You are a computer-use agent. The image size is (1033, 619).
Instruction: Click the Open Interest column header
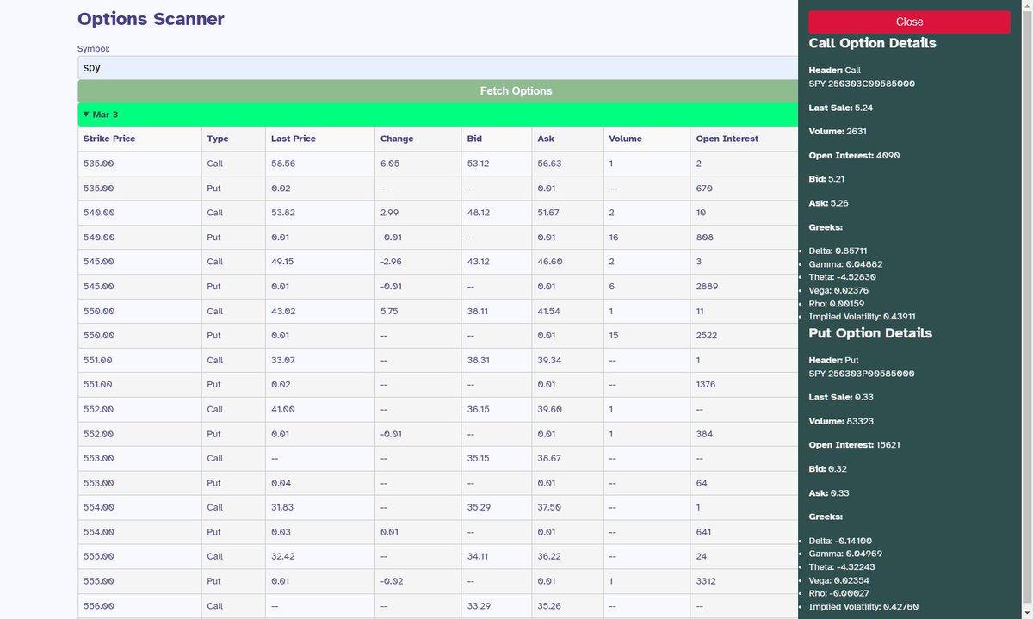[727, 139]
